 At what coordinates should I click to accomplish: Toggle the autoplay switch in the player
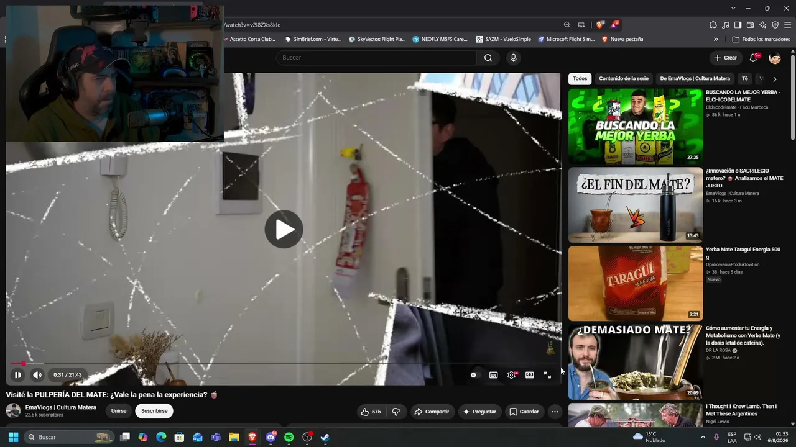474,375
